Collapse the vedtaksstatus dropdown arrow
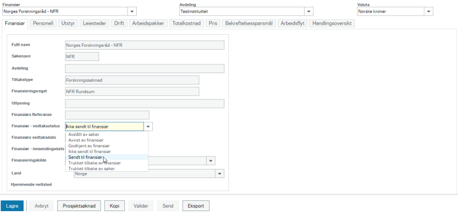Screen dimensions: 458x214 point(148,127)
